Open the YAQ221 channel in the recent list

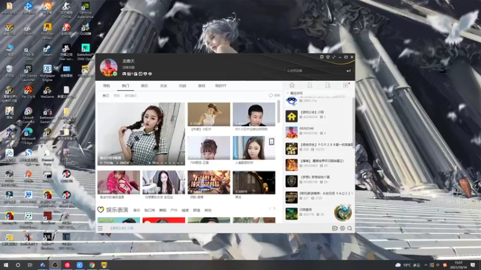(318, 197)
